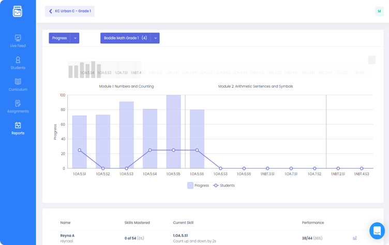This screenshot has height=245, width=389.
Task: View Reyna A's performance chart icon
Action: pyautogui.click(x=354, y=238)
